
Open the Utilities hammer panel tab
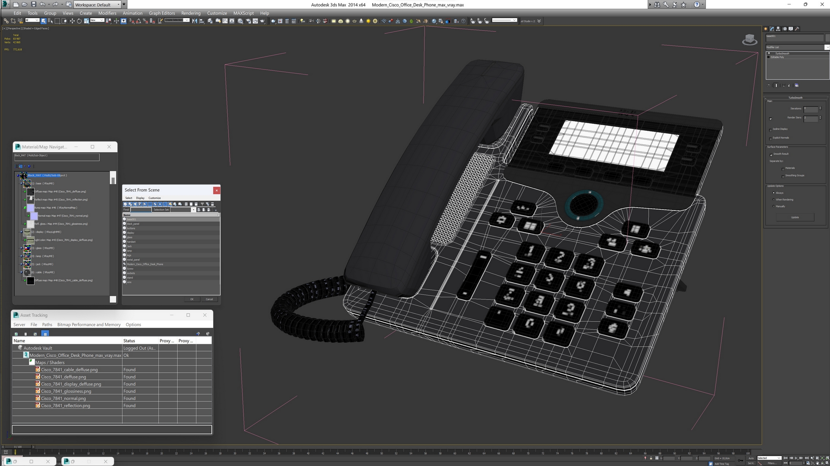pos(797,29)
